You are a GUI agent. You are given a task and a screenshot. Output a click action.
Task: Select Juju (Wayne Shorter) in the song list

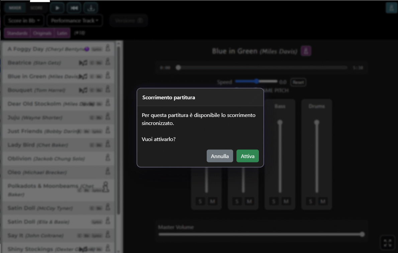pos(58,117)
